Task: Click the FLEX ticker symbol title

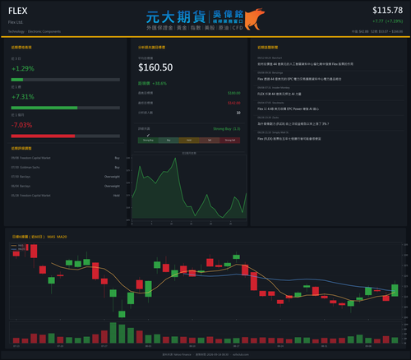Action: coord(18,11)
